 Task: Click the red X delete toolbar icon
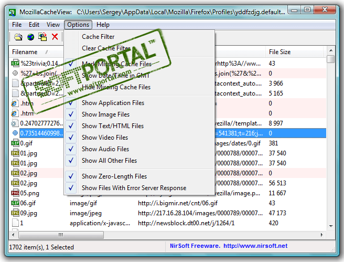(x=55, y=37)
